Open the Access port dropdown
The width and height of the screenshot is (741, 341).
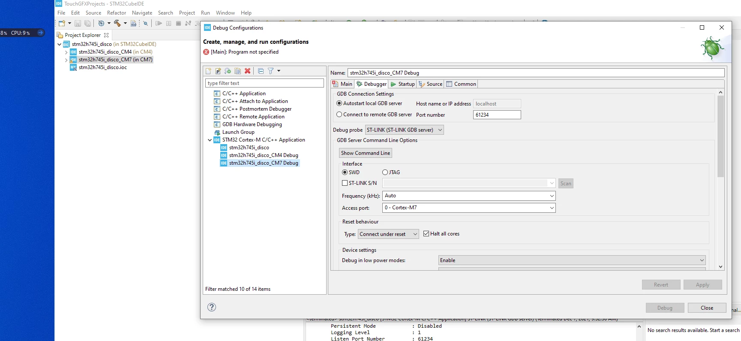(469, 208)
